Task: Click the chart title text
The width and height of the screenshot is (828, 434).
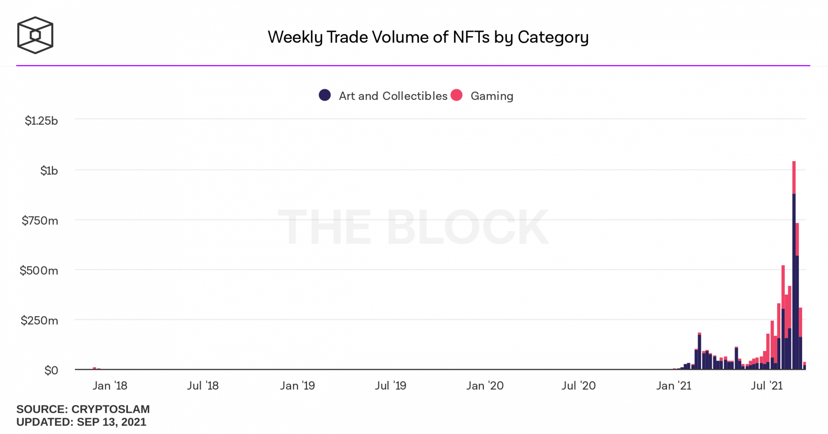Action: point(428,37)
